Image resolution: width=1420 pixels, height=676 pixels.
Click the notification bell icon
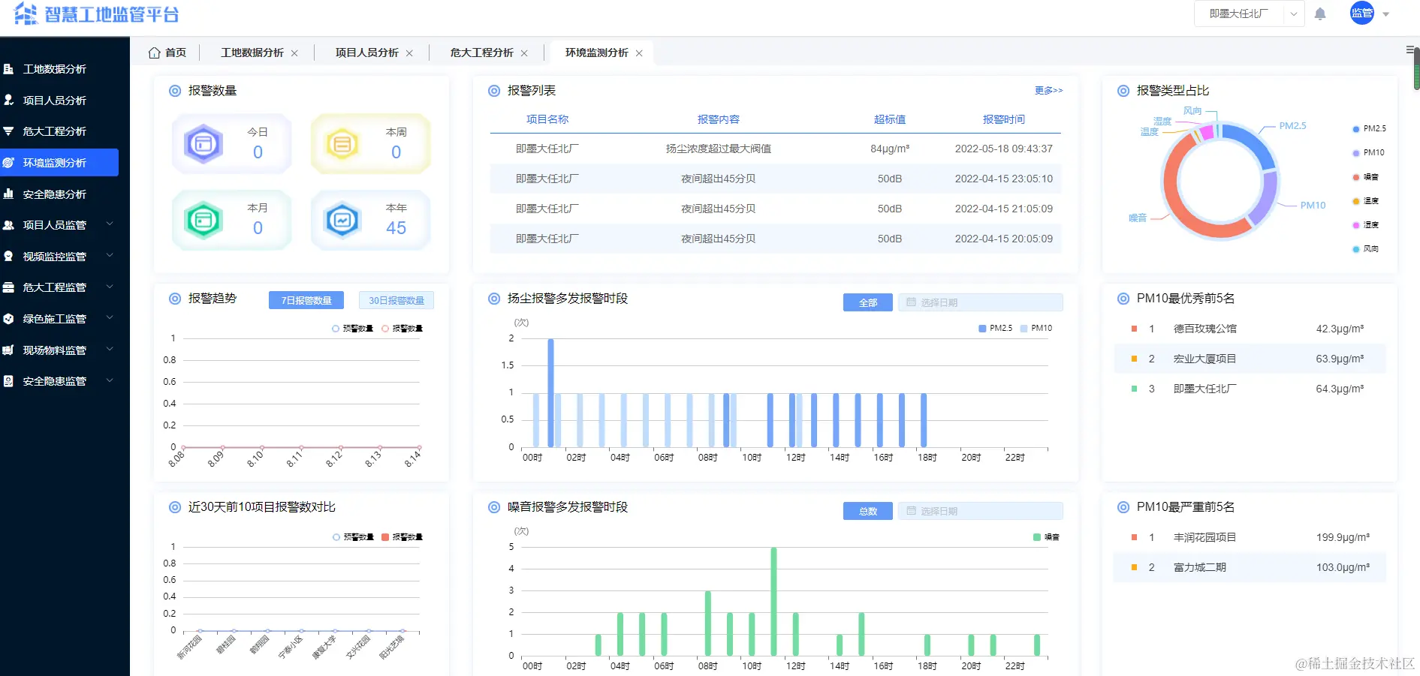pyautogui.click(x=1321, y=14)
